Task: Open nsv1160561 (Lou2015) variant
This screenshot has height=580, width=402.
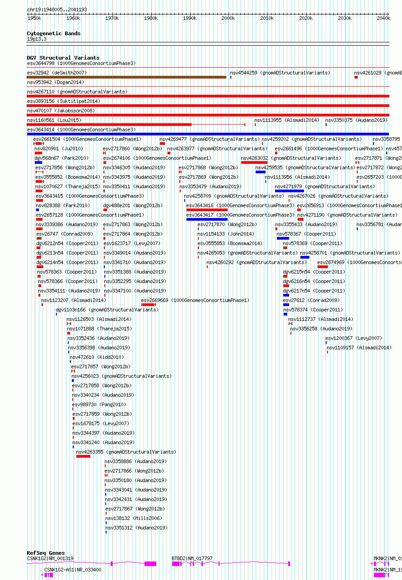Action: (x=54, y=120)
